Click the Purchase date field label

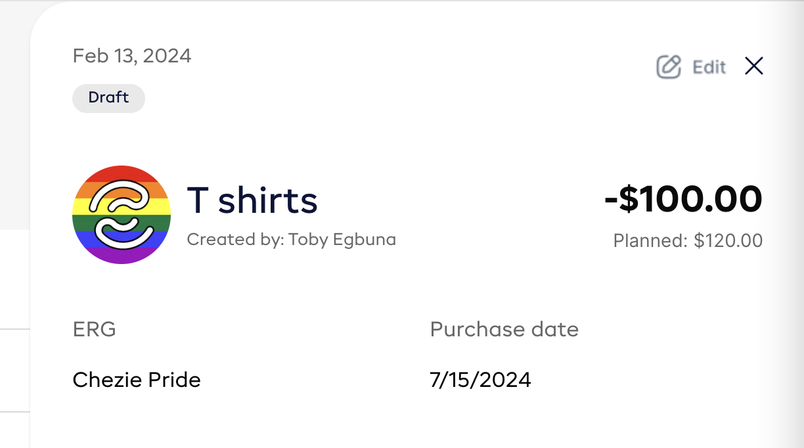point(504,329)
